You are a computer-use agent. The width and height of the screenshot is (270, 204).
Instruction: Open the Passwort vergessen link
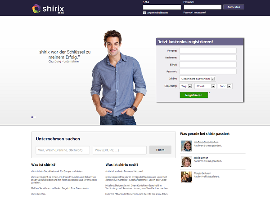[194, 13]
